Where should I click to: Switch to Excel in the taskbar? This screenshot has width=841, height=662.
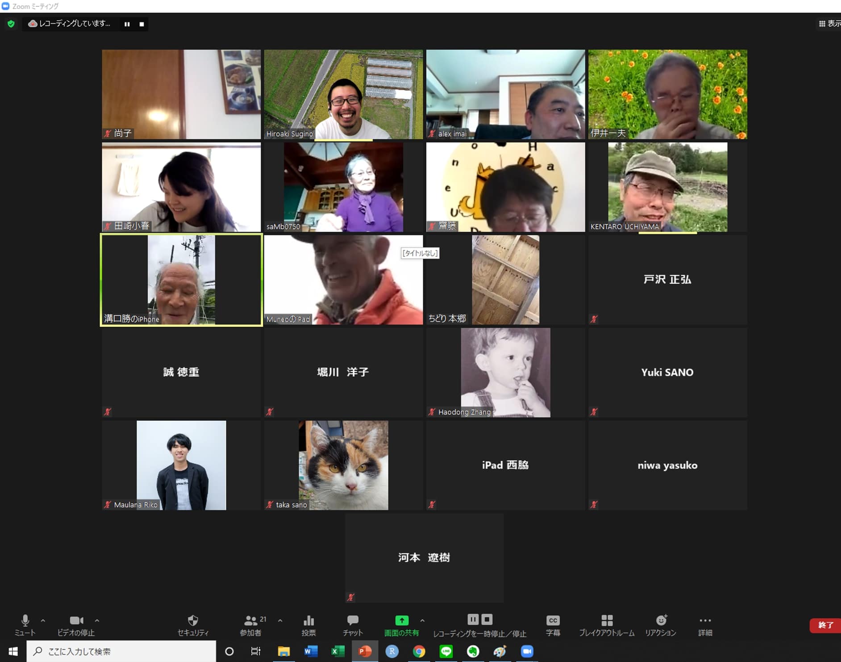pyautogui.click(x=338, y=651)
